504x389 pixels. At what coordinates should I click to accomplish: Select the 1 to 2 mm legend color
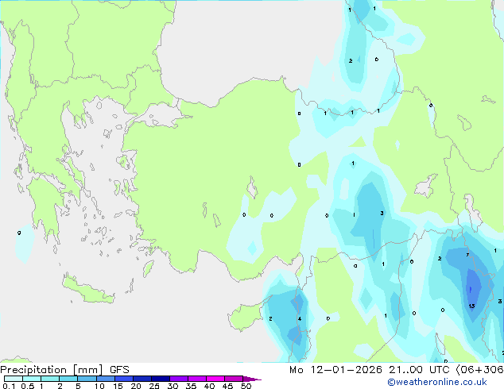click(50, 379)
